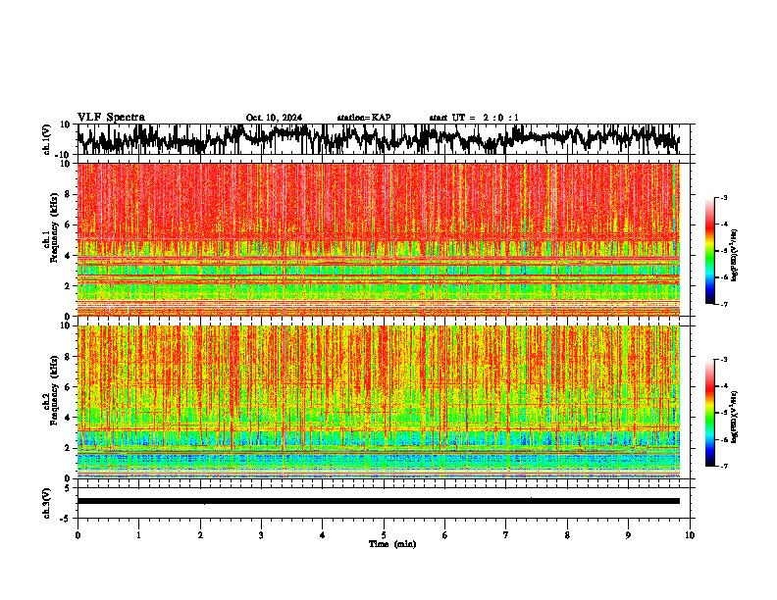Click the time axis tick label "3"
Viewport: 777px width, 600px height.
(x=261, y=535)
